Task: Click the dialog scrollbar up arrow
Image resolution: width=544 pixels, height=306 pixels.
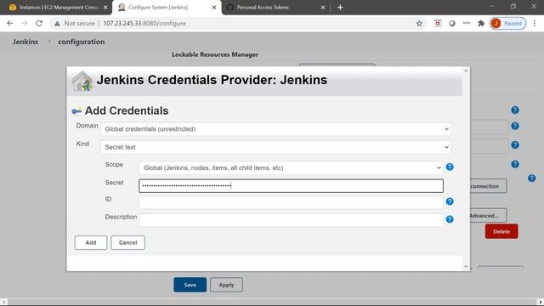Action: point(466,71)
